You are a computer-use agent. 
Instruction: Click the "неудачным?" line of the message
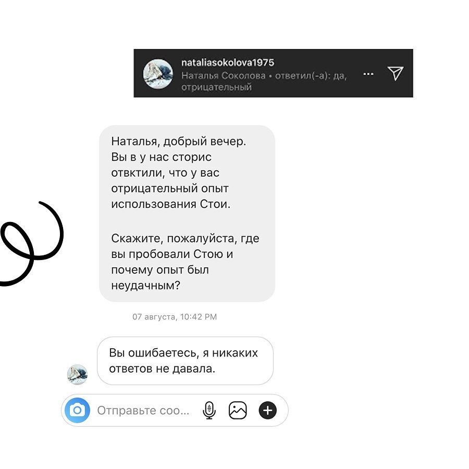coord(146,286)
